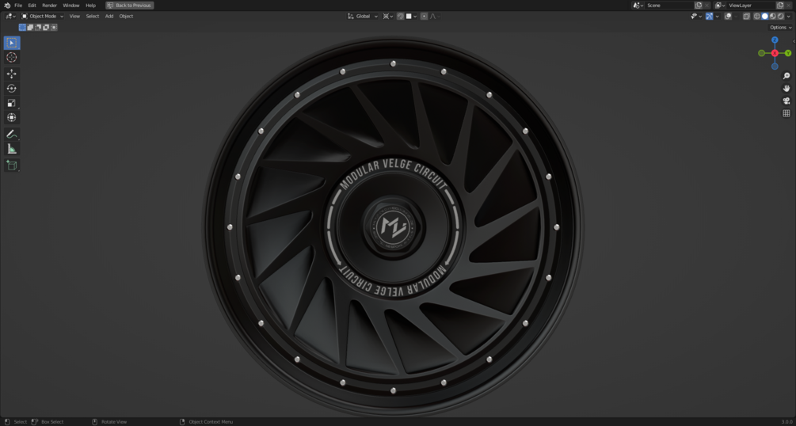Toggle X-ray mode

747,17
